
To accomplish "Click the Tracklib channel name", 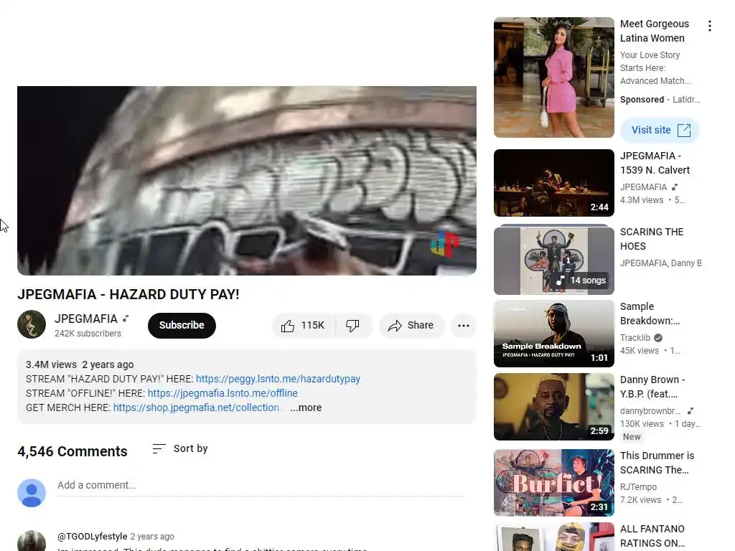I will 635,338.
